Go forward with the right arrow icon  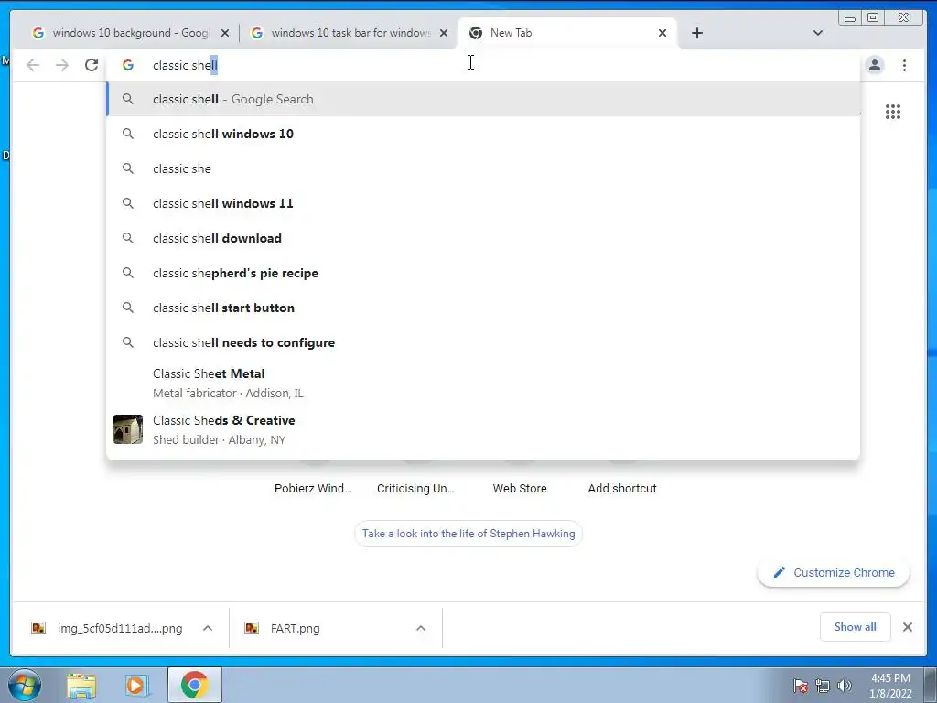(62, 65)
